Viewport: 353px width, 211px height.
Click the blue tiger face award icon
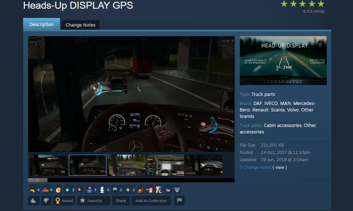pyautogui.click(x=177, y=190)
